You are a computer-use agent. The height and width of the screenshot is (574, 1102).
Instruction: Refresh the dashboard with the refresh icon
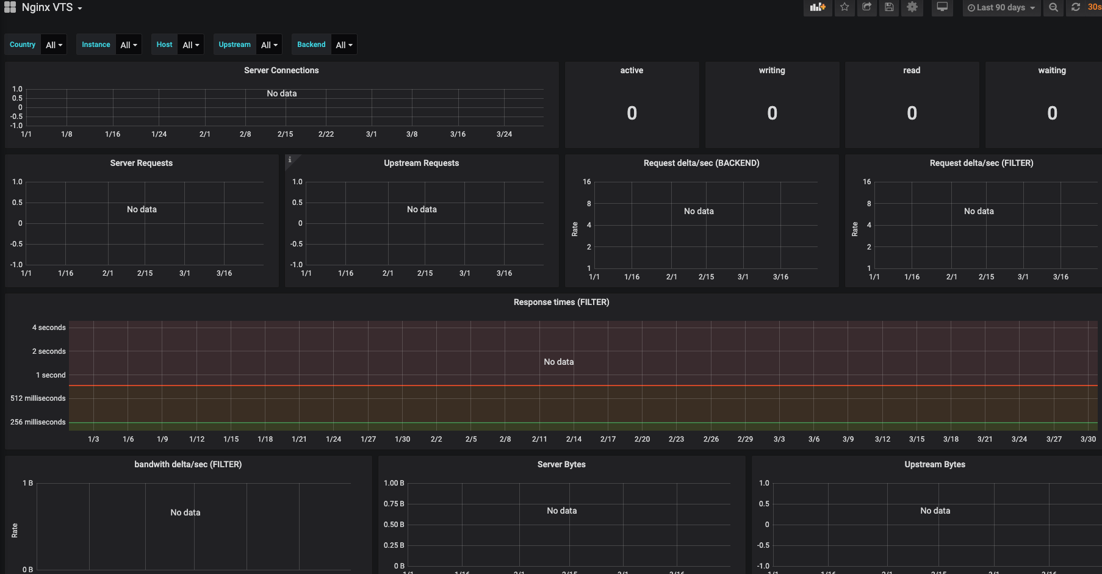[x=1076, y=8]
